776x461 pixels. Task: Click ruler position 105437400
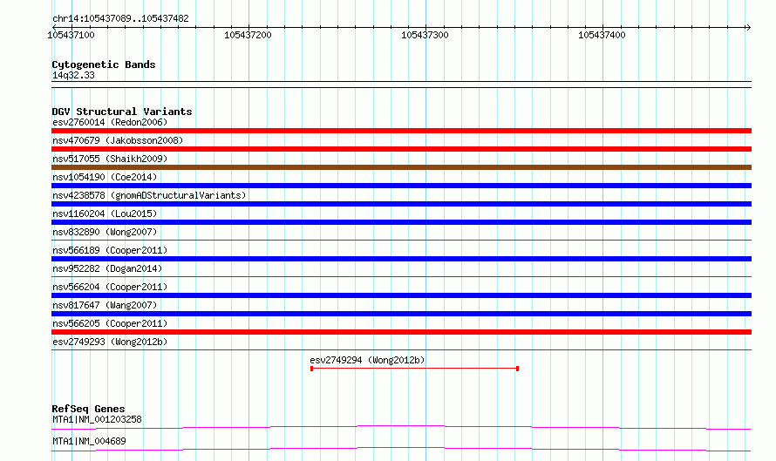602,35
